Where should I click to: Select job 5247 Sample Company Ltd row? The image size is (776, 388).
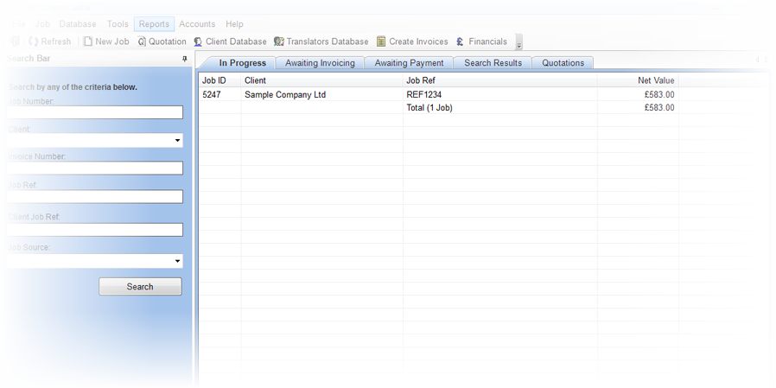[285, 95]
